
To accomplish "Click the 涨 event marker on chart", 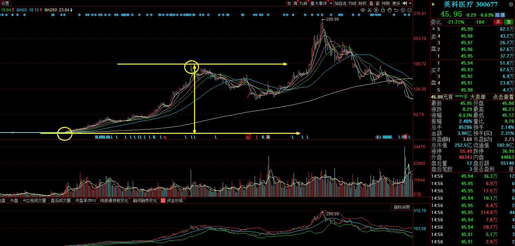I will pos(268,137).
